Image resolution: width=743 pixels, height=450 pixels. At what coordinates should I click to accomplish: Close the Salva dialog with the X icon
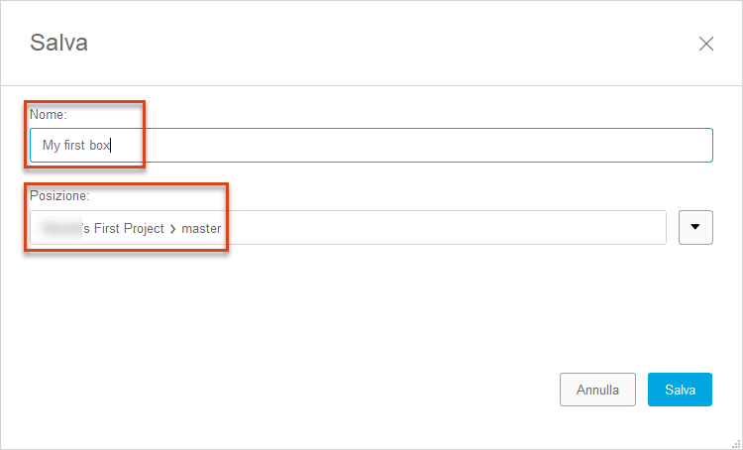click(x=706, y=44)
